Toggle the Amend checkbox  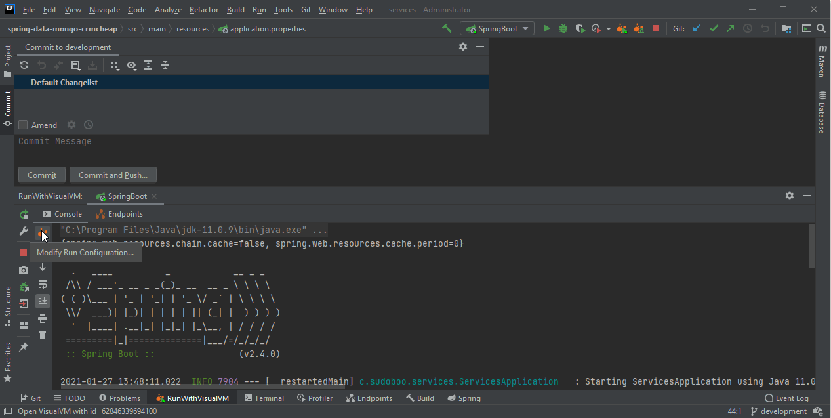pyautogui.click(x=23, y=125)
